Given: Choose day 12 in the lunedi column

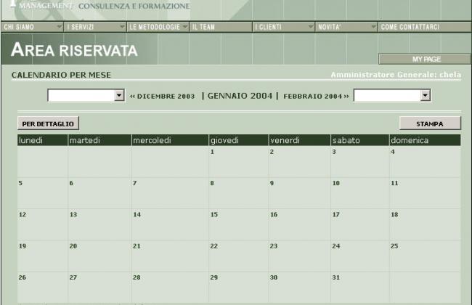Looking at the screenshot, I should point(23,215).
